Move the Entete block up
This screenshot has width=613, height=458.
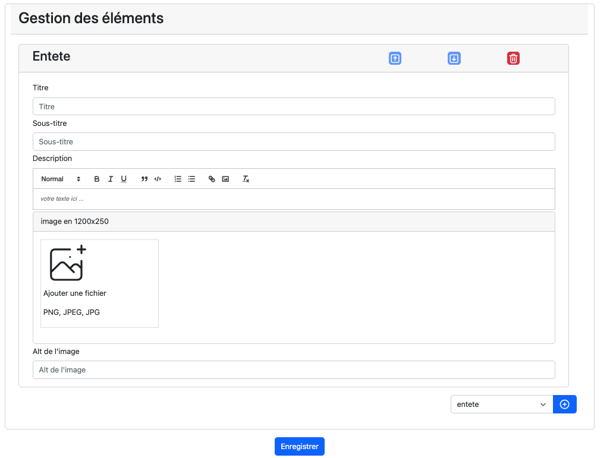click(395, 58)
